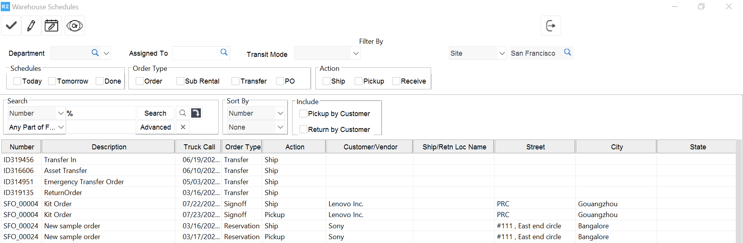Open the Sort By Number dropdown
The height and width of the screenshot is (243, 743).
click(280, 113)
